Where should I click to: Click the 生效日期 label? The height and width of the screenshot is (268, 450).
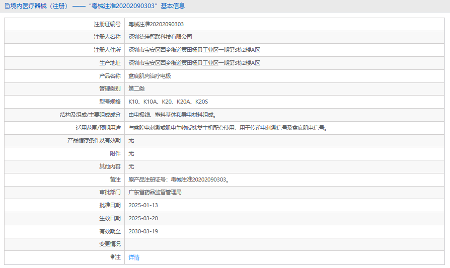point(110,218)
